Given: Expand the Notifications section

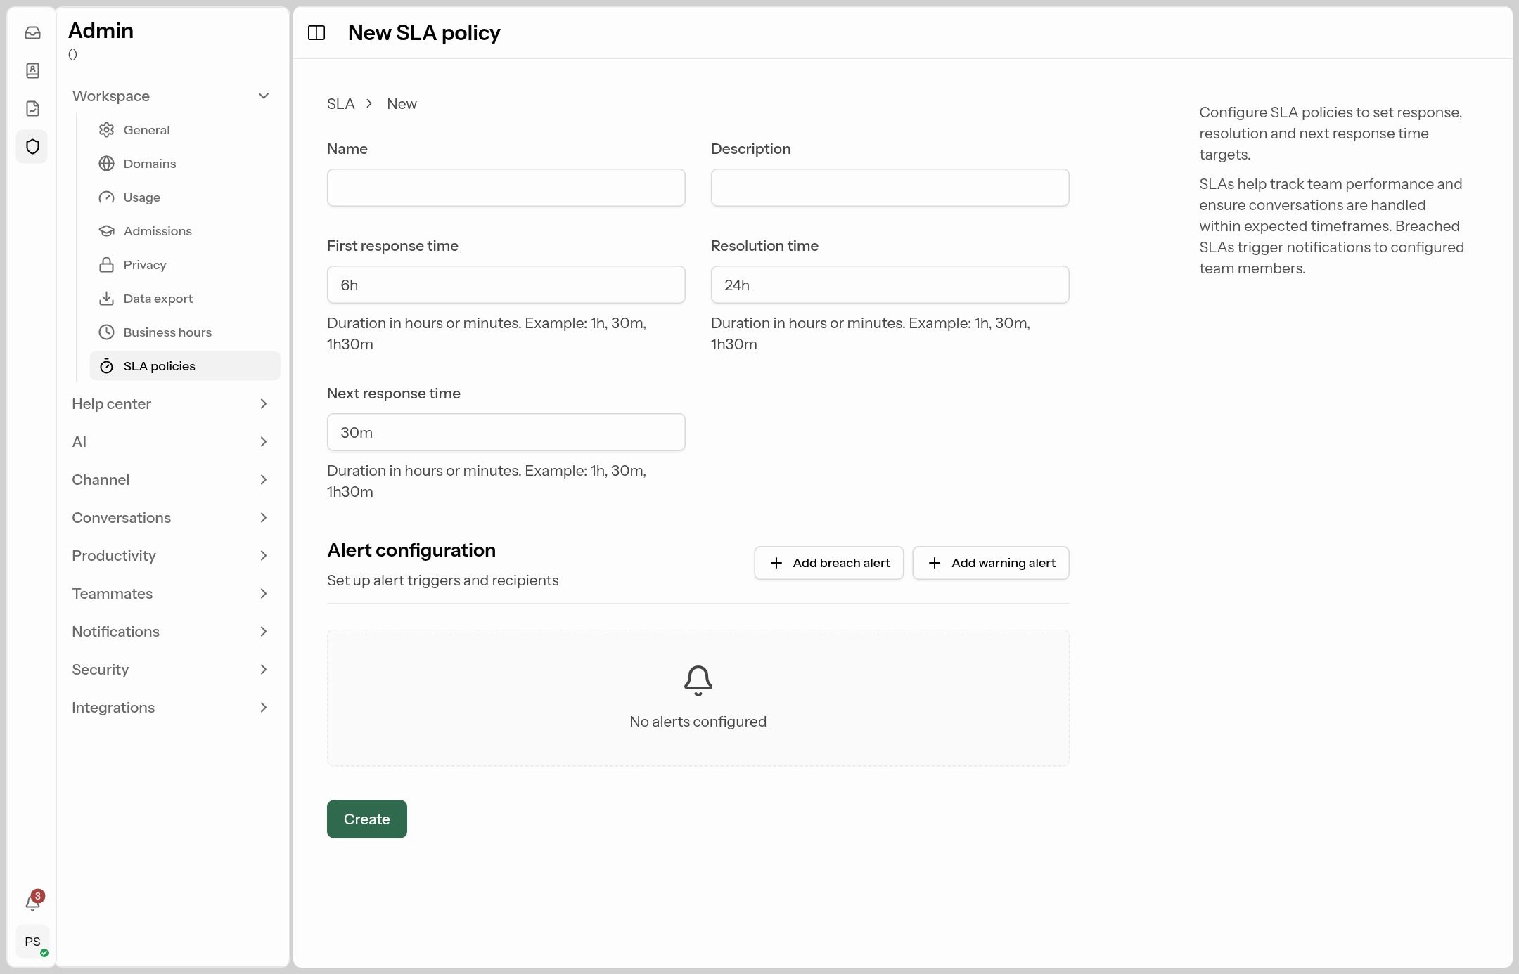Looking at the screenshot, I should coord(171,631).
